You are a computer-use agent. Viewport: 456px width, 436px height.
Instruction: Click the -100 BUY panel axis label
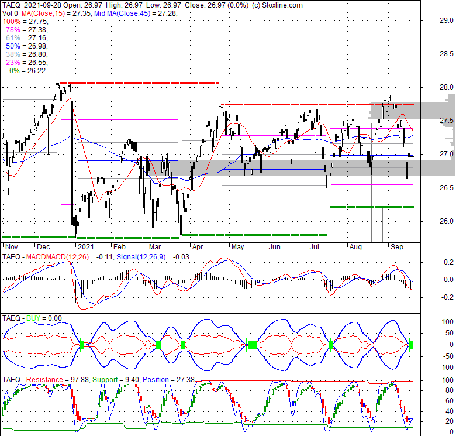(x=447, y=368)
